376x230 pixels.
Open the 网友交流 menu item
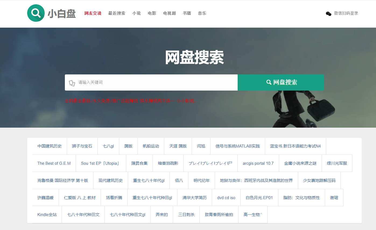tap(93, 13)
